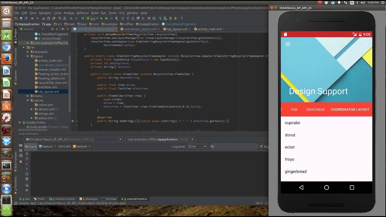Click the Save All toolbar icon
Image resolution: width=386 pixels, height=217 pixels.
(x=21, y=18)
